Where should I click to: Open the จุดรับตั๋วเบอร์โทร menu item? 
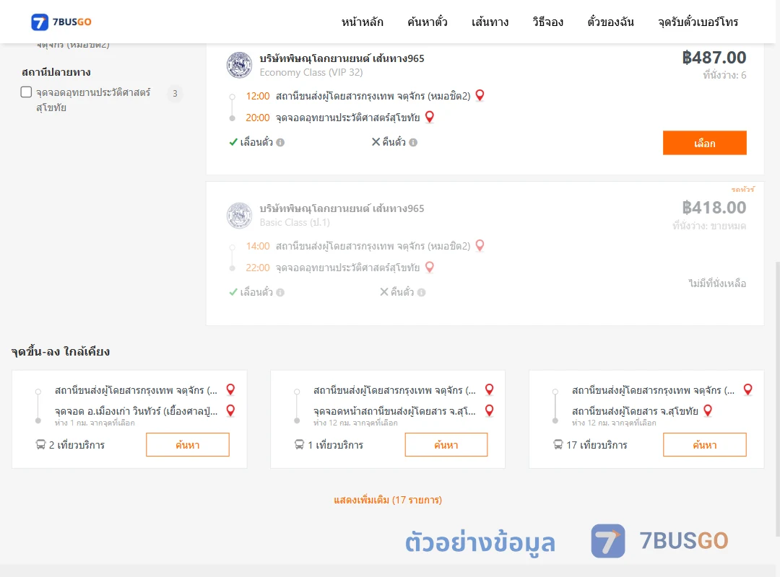click(x=698, y=22)
